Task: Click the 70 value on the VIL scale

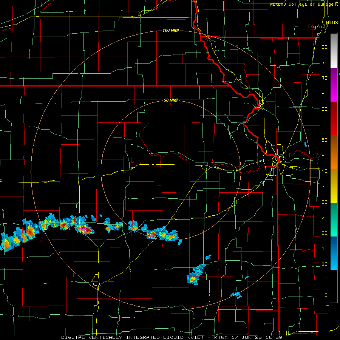Action: (325, 78)
